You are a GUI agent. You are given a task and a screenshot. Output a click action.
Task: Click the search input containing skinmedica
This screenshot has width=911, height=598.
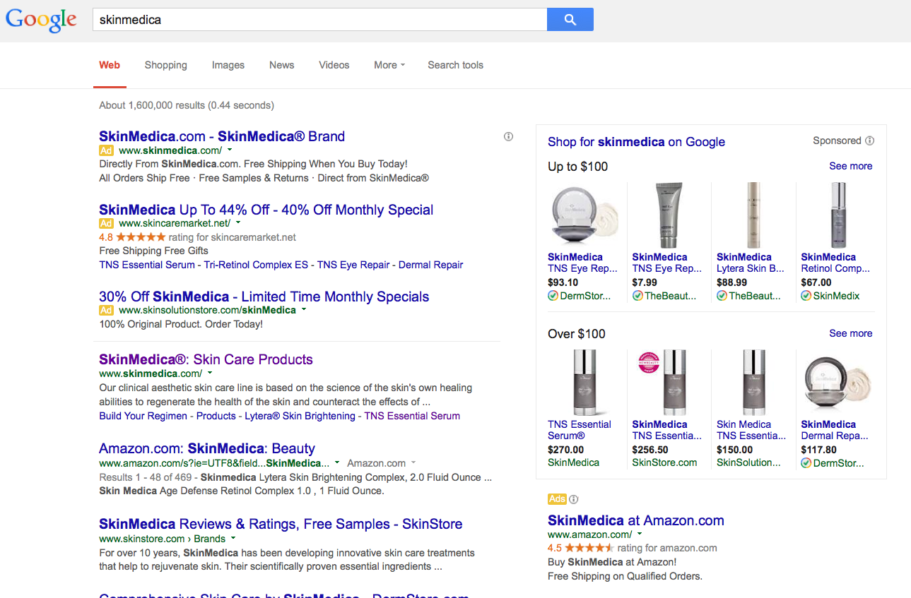pyautogui.click(x=319, y=20)
